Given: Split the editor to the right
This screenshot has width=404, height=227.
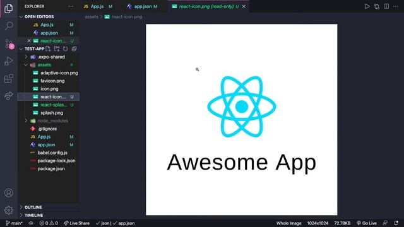Looking at the screenshot, I should point(386,6).
